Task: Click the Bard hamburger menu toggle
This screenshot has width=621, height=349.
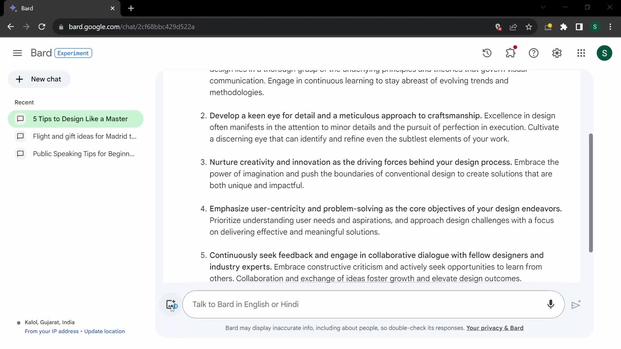Action: (x=17, y=53)
